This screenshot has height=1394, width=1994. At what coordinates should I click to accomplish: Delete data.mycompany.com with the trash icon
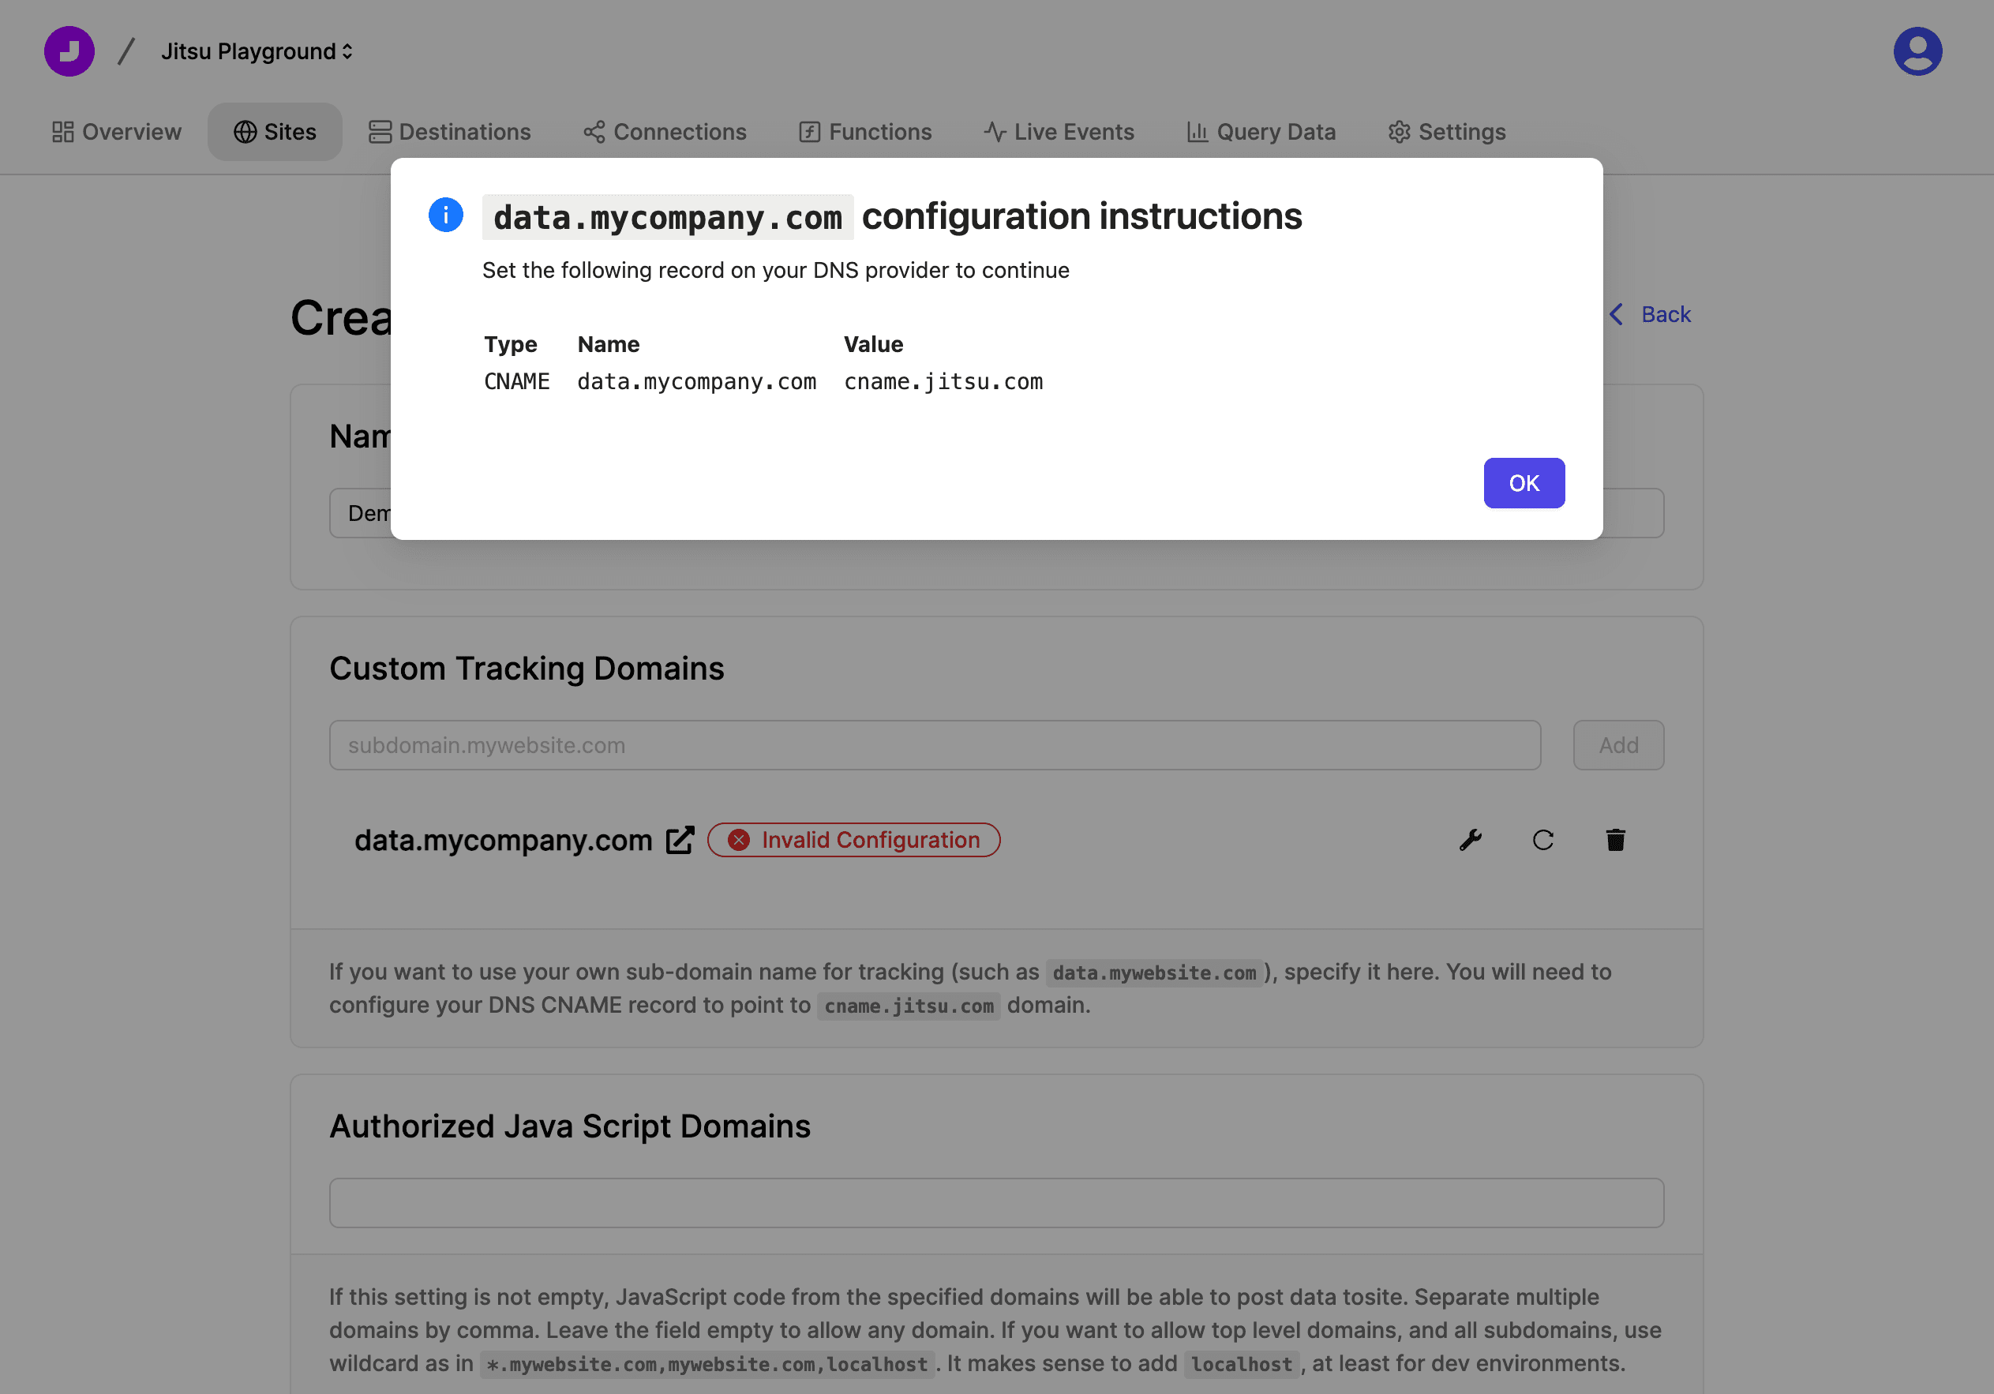[x=1614, y=840]
